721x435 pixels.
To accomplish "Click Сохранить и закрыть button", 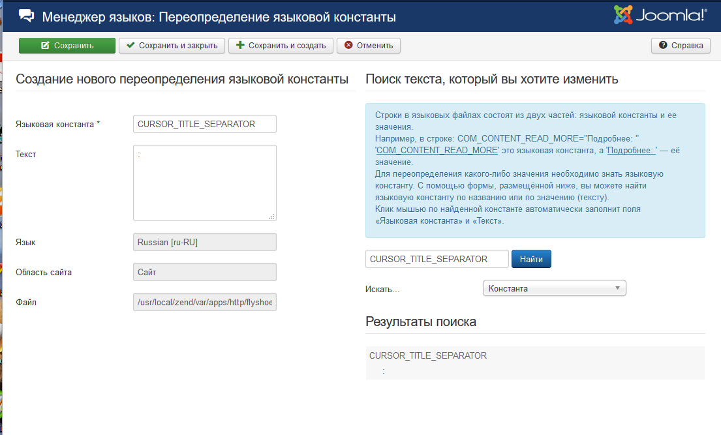I will pos(172,46).
